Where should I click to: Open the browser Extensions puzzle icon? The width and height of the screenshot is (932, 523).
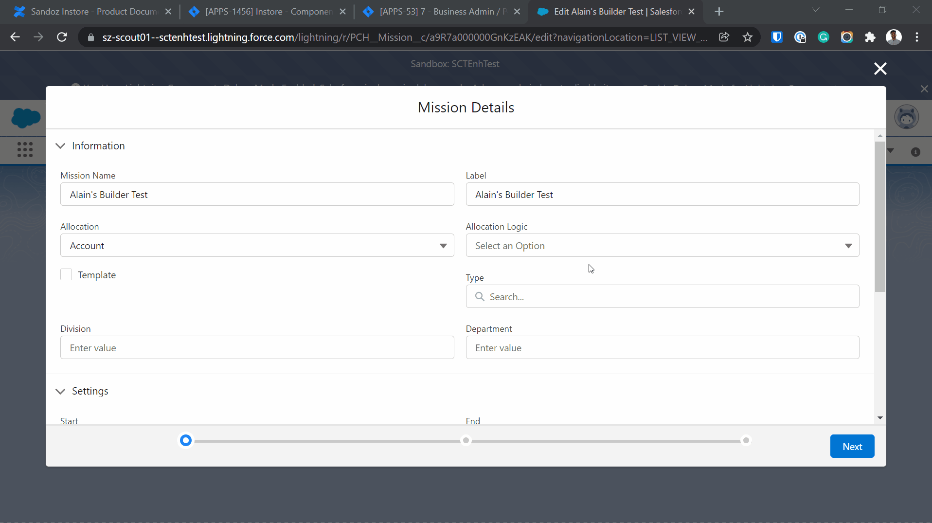[870, 37]
